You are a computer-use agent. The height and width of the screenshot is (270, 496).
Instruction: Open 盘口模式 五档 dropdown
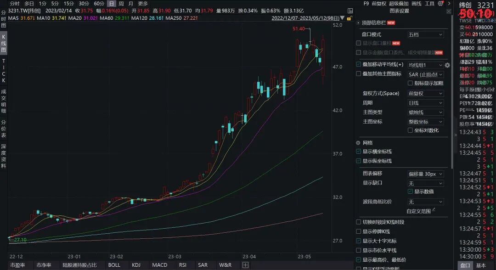(x=425, y=34)
